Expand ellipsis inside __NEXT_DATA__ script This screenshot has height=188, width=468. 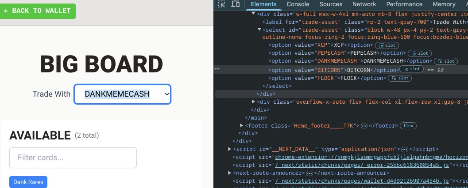click(404, 149)
